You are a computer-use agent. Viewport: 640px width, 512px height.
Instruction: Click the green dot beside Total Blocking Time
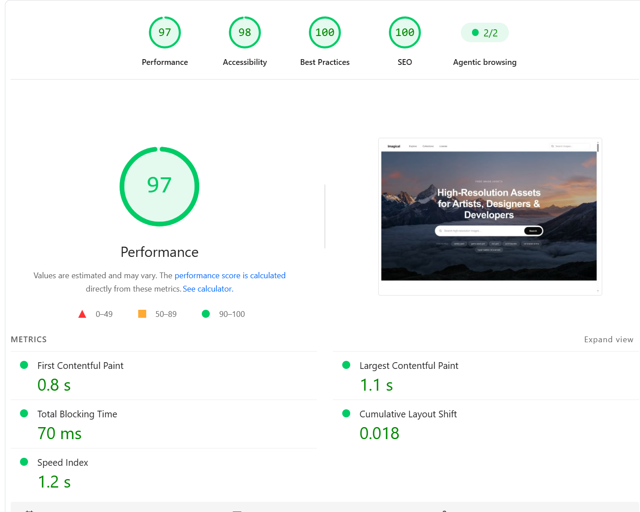(x=24, y=413)
